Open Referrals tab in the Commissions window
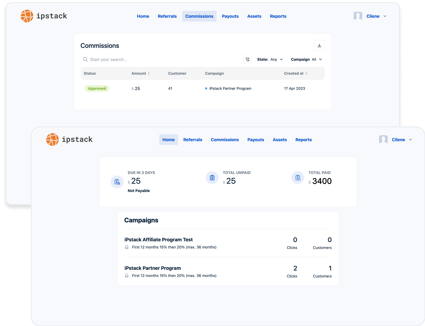 (167, 16)
